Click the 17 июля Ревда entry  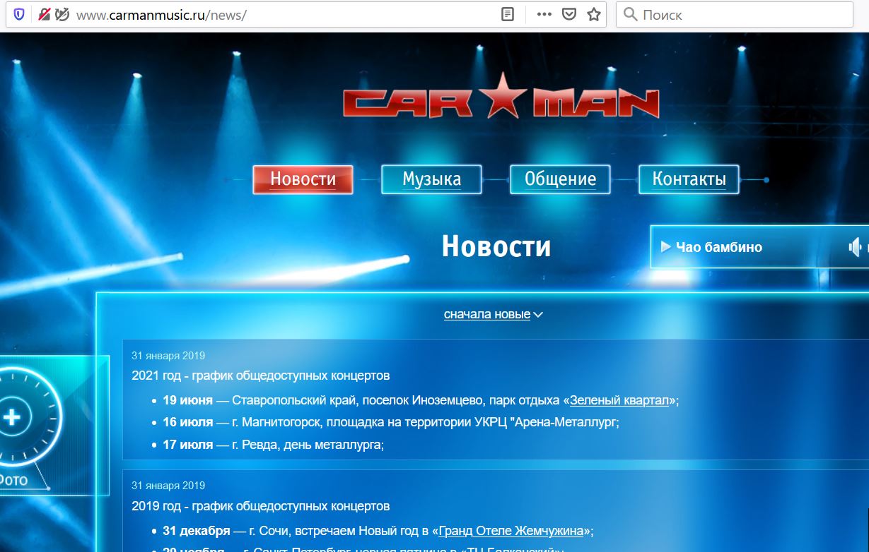[274, 445]
